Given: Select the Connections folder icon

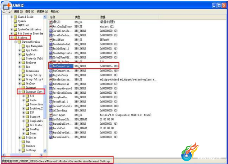Looking at the screenshot, I should click(x=27, y=104).
